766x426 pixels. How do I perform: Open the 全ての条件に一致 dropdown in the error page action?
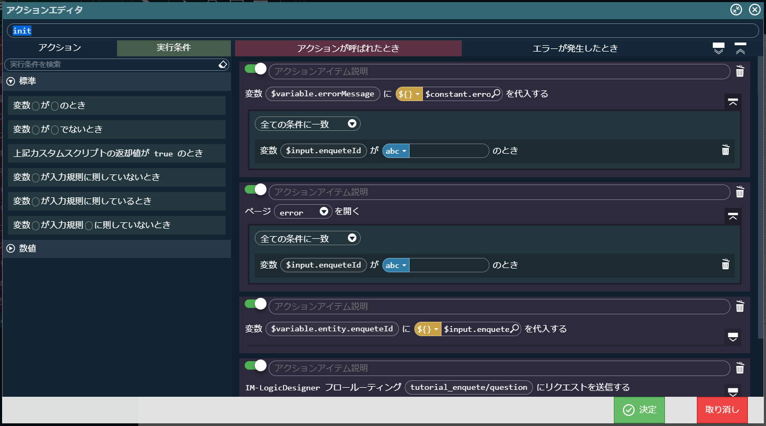pos(307,238)
